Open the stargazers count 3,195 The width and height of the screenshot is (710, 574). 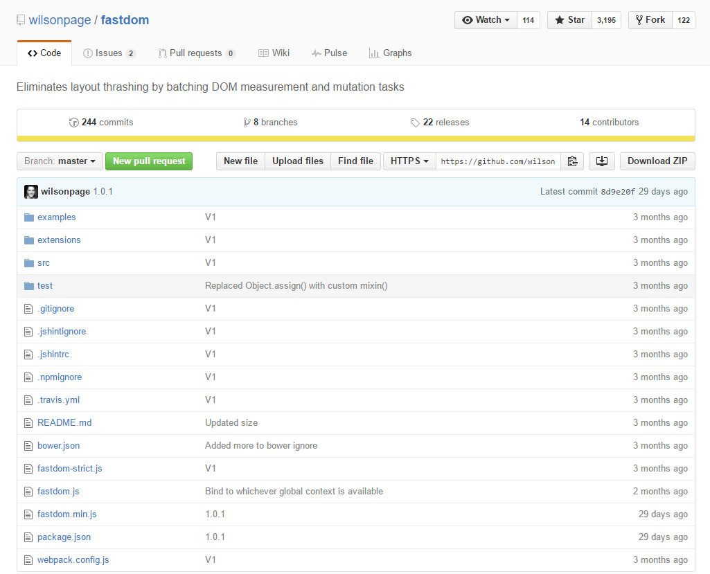click(x=606, y=20)
